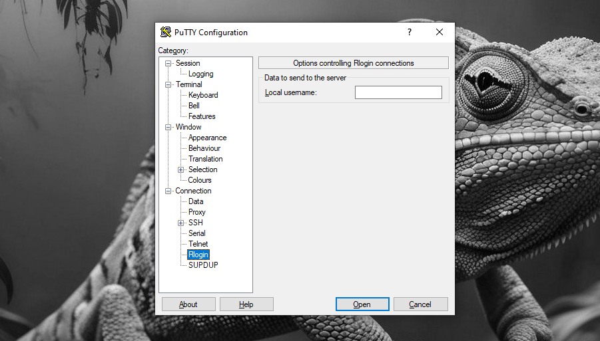Open the Colours settings page
This screenshot has height=341, width=600.
[200, 180]
